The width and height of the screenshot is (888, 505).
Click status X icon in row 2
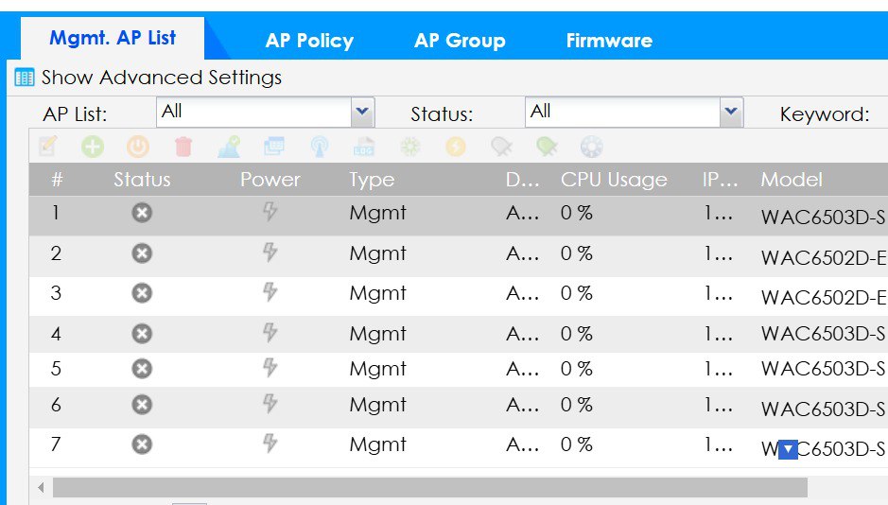click(x=142, y=253)
